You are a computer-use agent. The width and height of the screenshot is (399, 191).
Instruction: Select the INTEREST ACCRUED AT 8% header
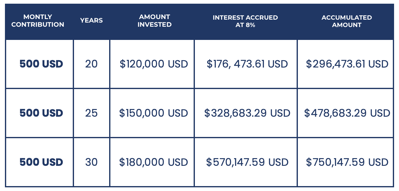pyautogui.click(x=245, y=21)
